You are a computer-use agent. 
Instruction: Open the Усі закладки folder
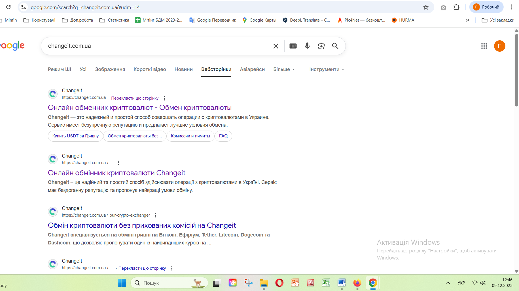click(498, 20)
